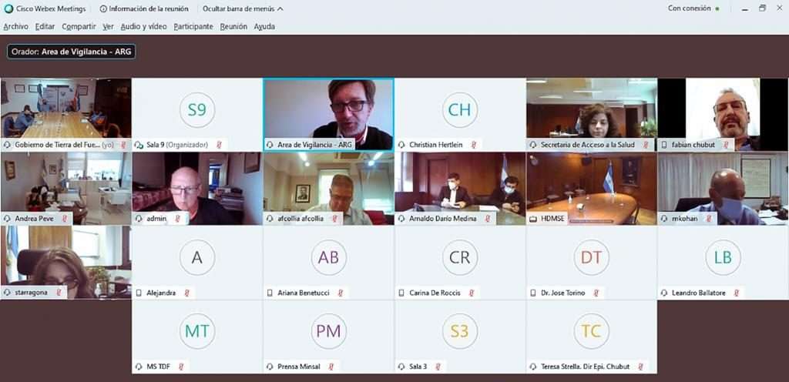
Task: Click the Cisco Webex Meetings logo icon
Action: coord(8,8)
